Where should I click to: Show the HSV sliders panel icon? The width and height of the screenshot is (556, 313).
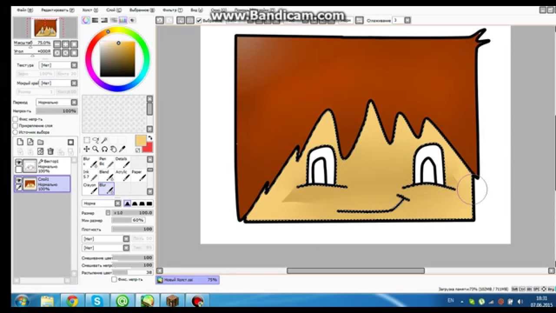coord(105,20)
